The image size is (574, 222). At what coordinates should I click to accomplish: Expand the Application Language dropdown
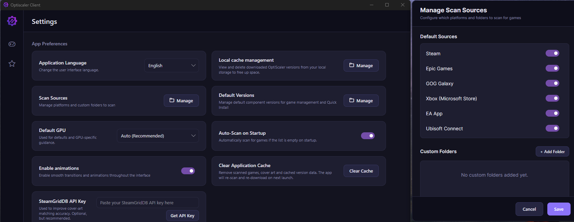tap(172, 65)
